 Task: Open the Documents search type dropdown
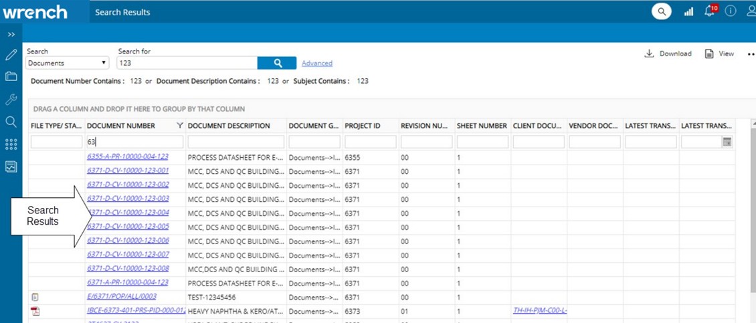coord(67,63)
